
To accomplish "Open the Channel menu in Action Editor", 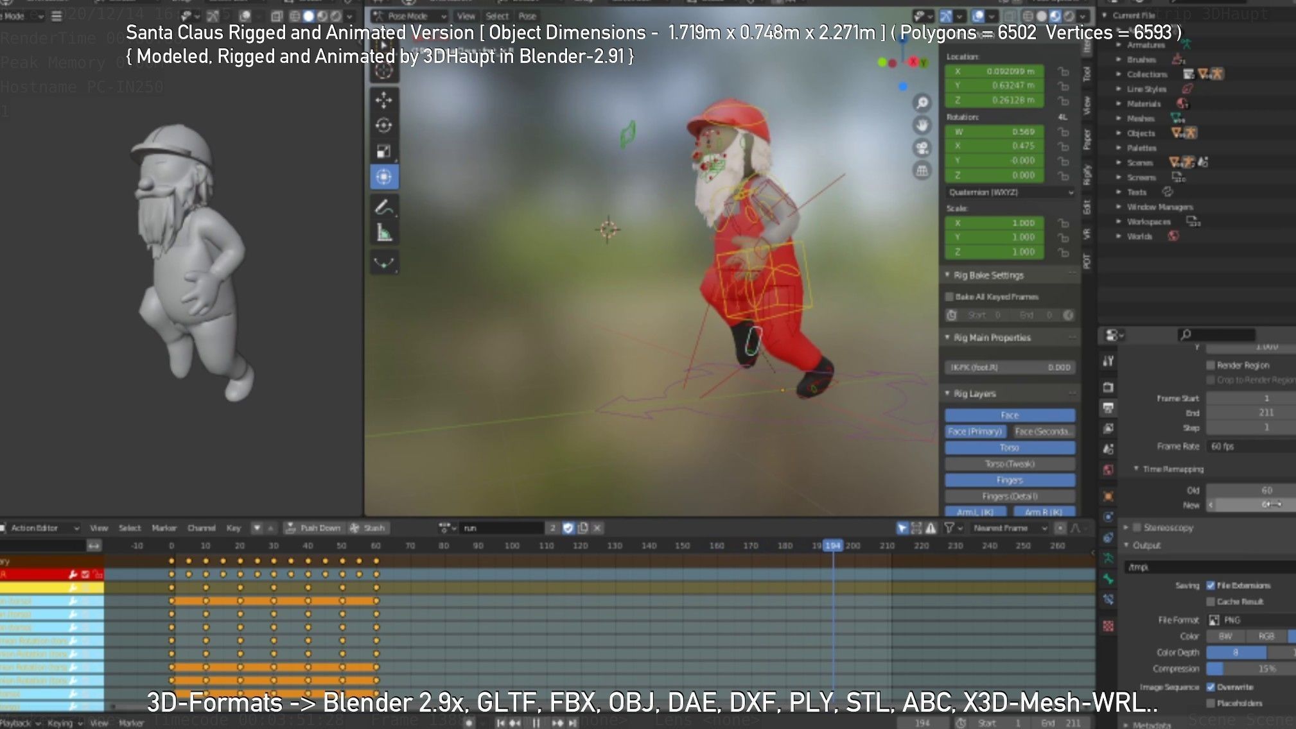I will point(202,528).
